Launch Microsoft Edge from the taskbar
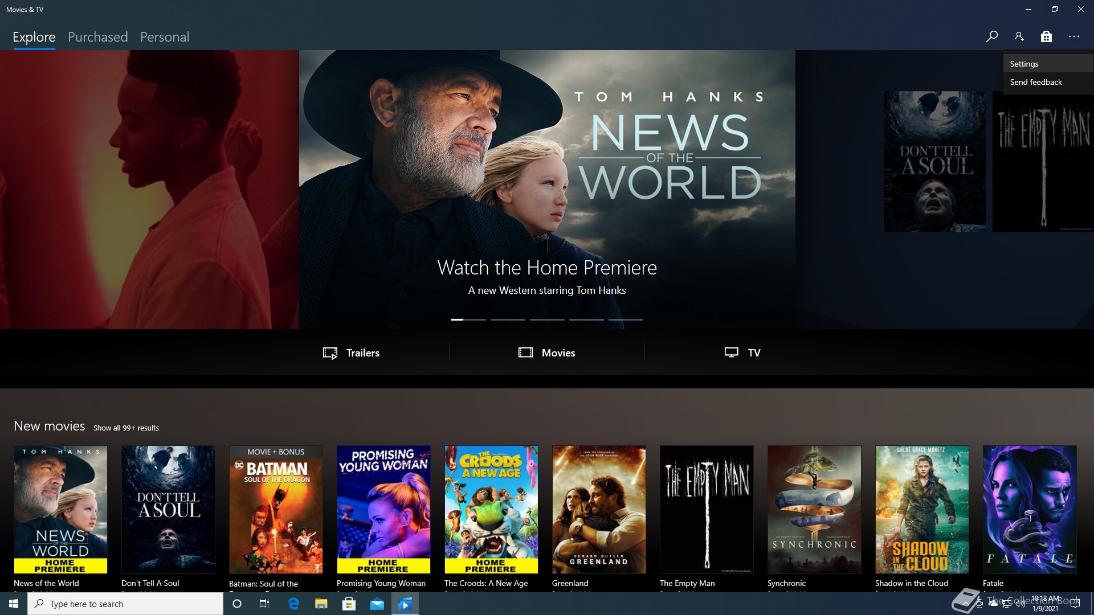1094x615 pixels. [x=293, y=604]
